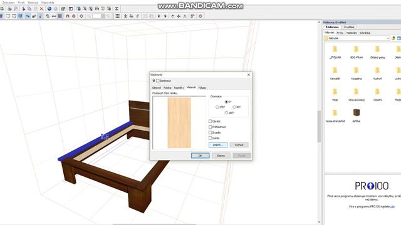Click the zoom value input field in toolbar

pyautogui.click(x=96, y=16)
